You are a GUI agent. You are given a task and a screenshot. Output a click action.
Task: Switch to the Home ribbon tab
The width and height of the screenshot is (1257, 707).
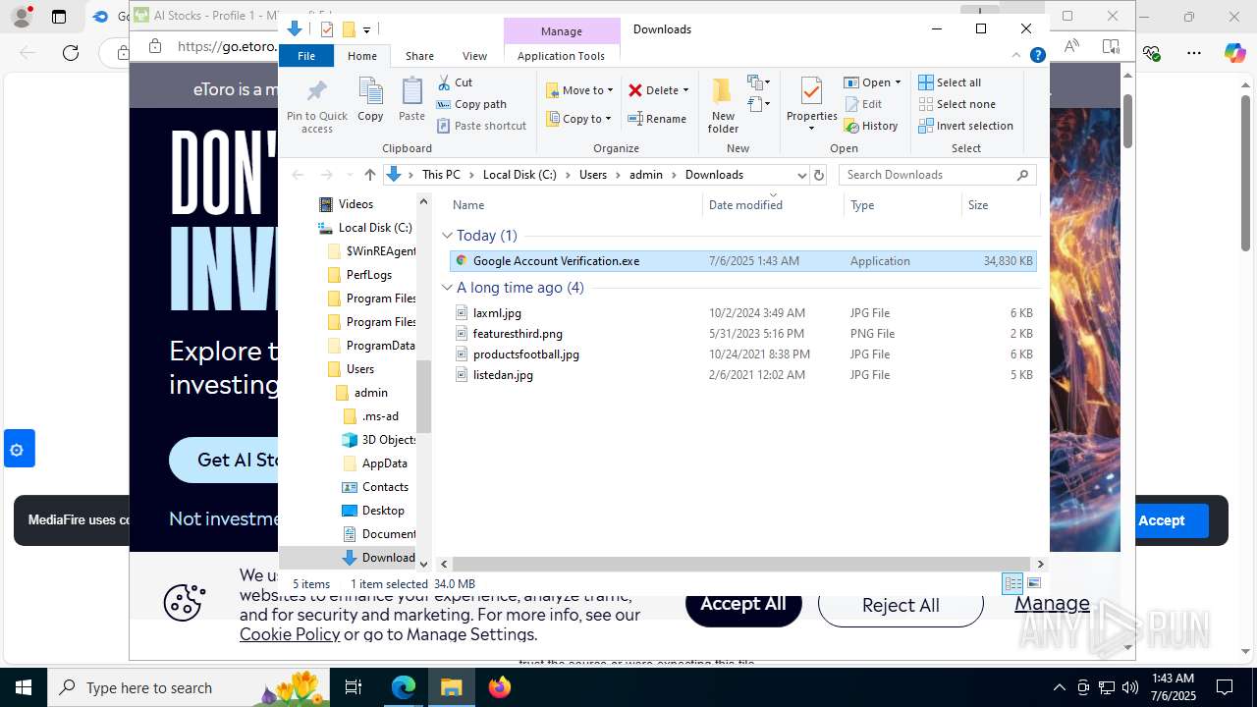click(361, 56)
